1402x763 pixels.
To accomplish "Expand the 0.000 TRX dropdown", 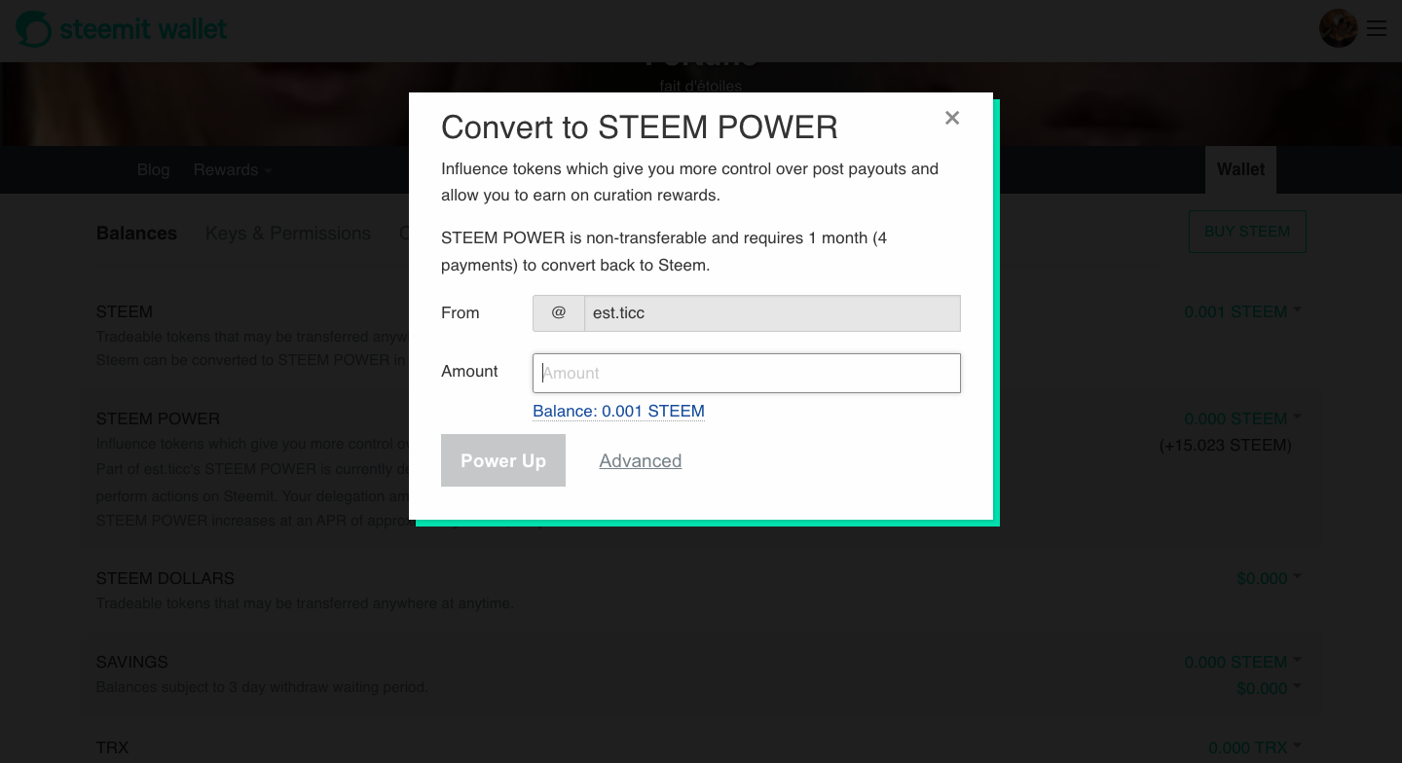I will coord(1255,748).
